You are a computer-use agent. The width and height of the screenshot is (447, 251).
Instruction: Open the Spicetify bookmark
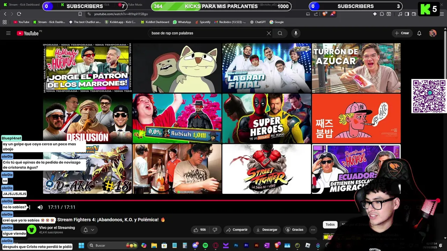[x=203, y=22]
